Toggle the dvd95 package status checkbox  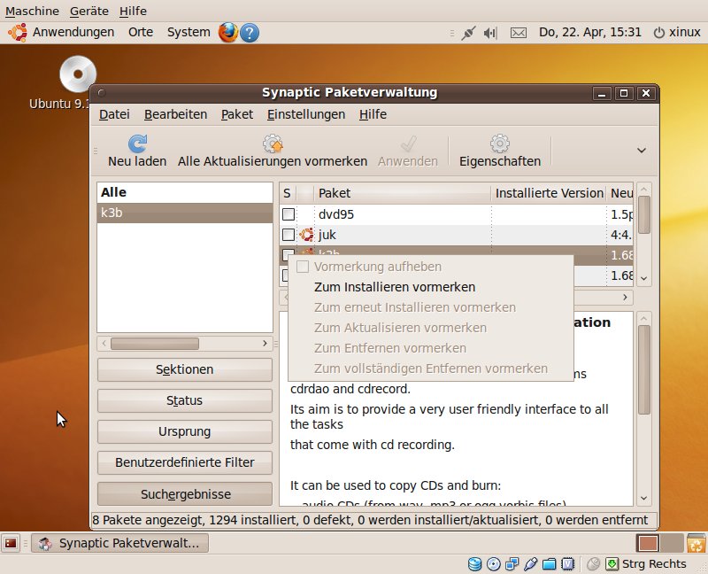tap(289, 214)
